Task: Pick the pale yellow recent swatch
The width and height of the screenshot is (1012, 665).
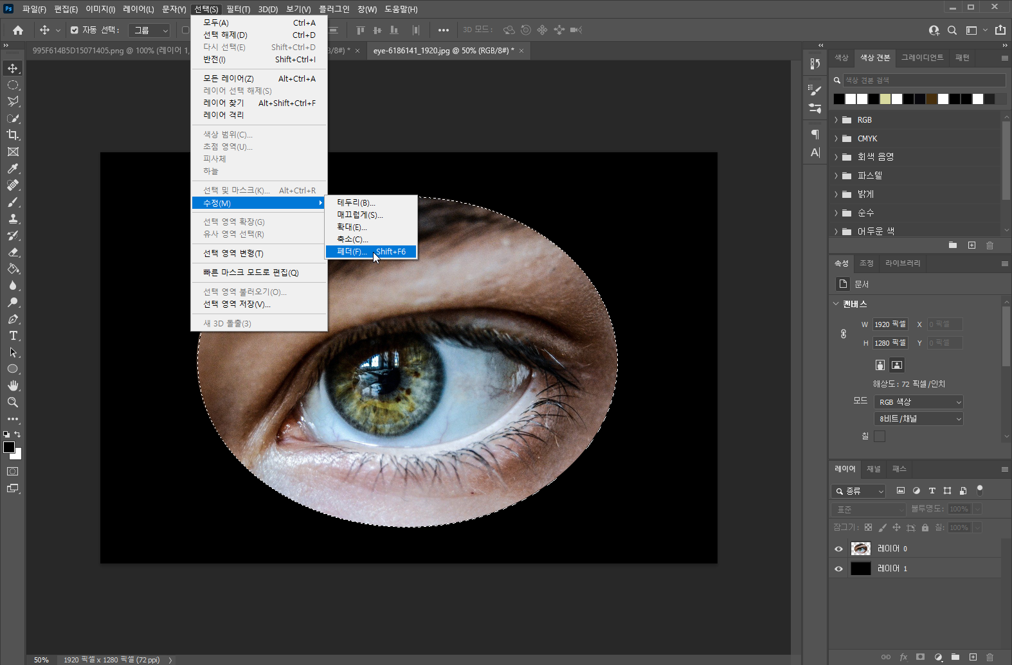Action: click(885, 99)
